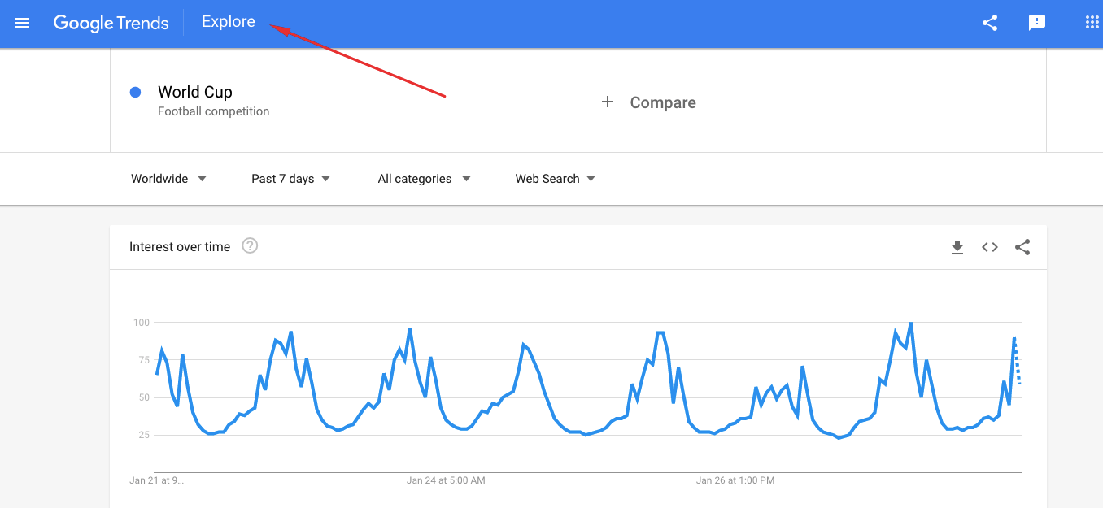This screenshot has width=1103, height=508.
Task: Select the Explore header item
Action: click(x=229, y=22)
